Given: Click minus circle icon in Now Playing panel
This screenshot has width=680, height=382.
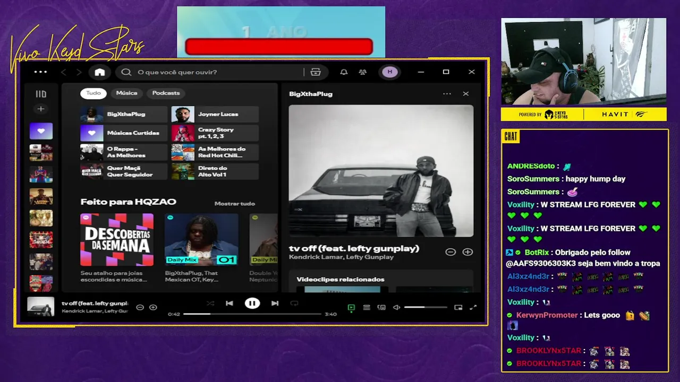Looking at the screenshot, I should pyautogui.click(x=450, y=252).
